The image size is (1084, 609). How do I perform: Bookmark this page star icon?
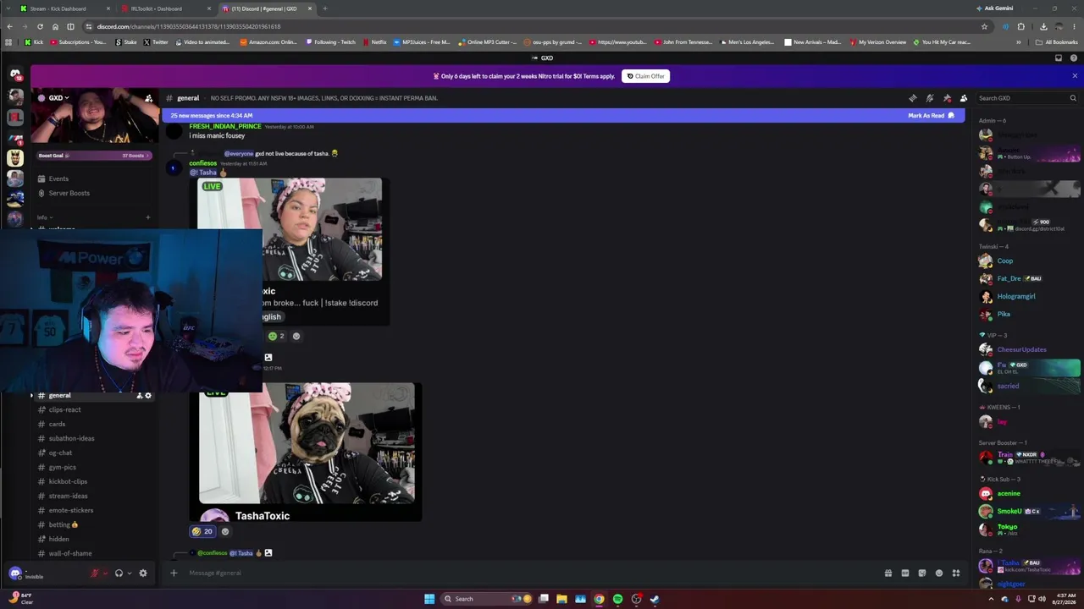click(984, 26)
